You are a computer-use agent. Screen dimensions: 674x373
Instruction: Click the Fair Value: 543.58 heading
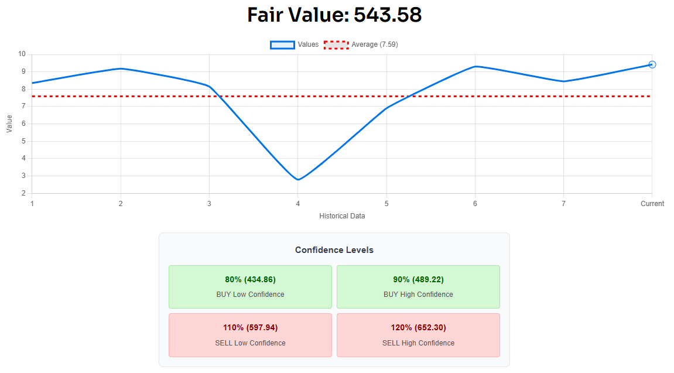pos(334,15)
